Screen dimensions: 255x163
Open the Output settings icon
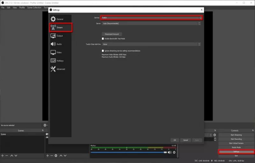point(53,36)
